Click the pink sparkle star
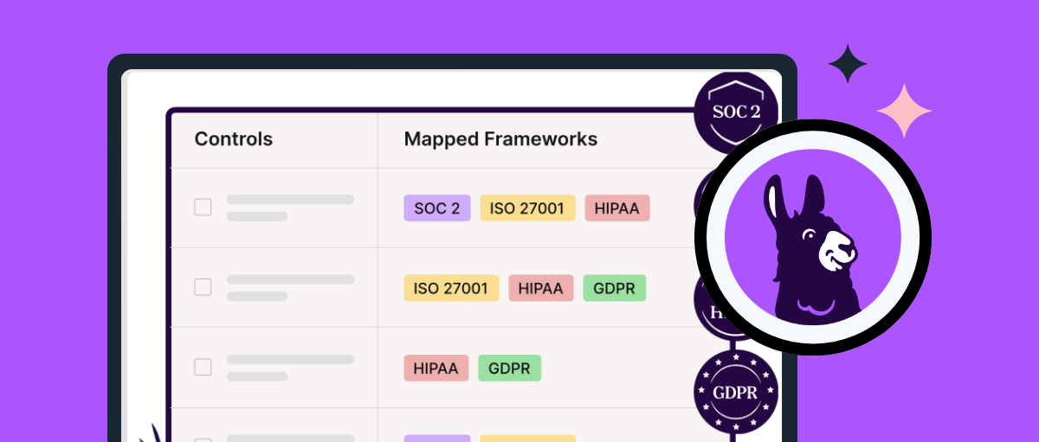Viewport: 1039px width, 442px height. point(904,111)
